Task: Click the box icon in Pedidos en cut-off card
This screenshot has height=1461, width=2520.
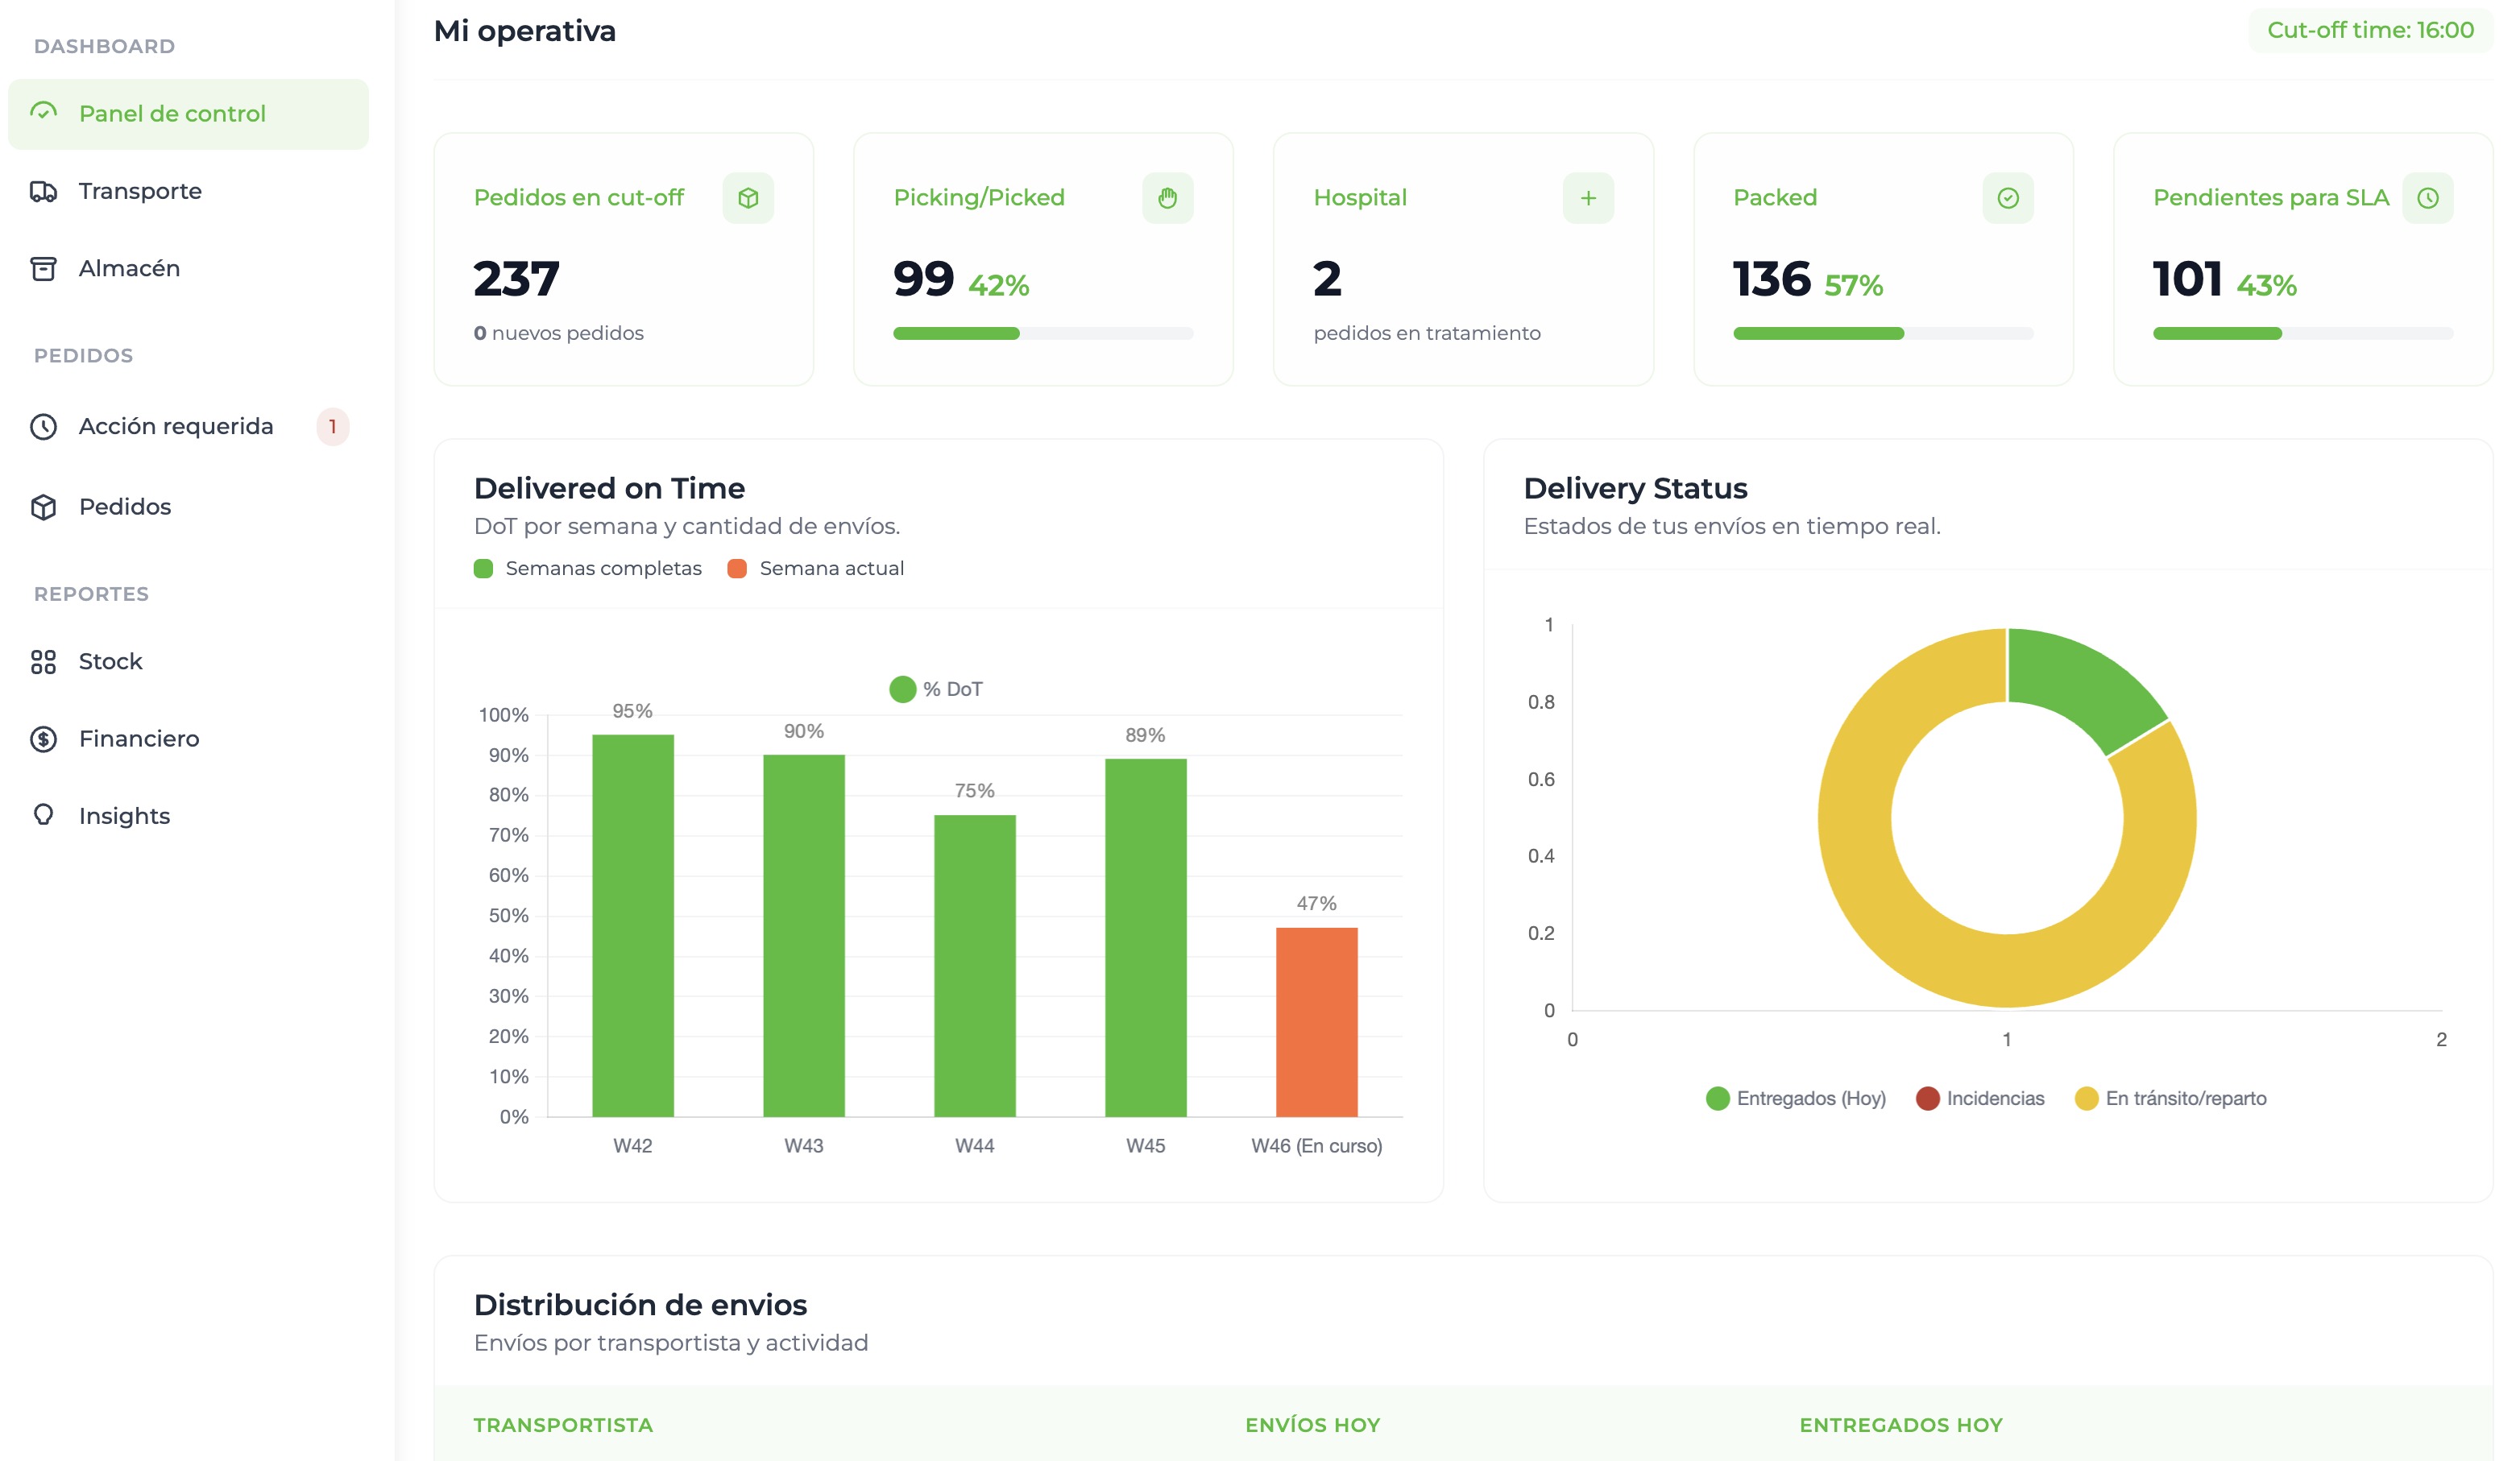Action: click(x=748, y=198)
